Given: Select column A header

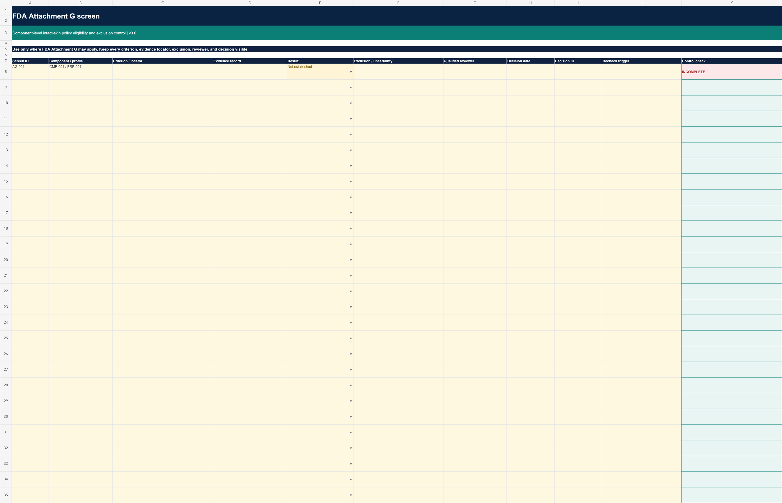Looking at the screenshot, I should point(30,3).
